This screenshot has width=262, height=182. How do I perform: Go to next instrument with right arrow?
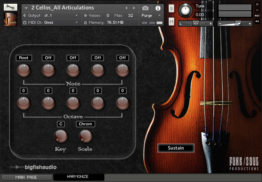point(134,8)
